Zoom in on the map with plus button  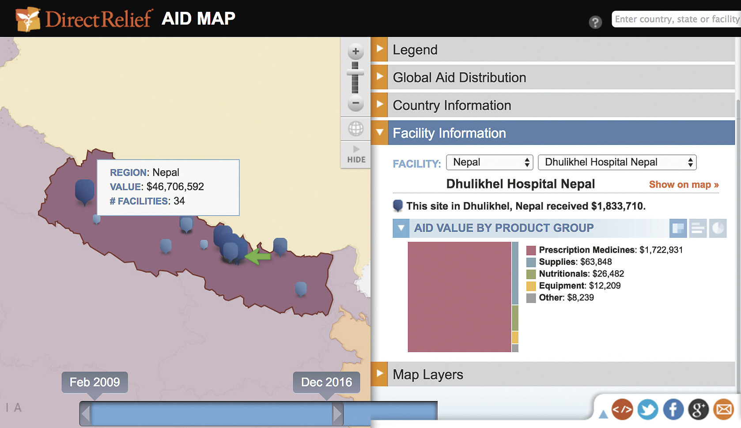[355, 51]
